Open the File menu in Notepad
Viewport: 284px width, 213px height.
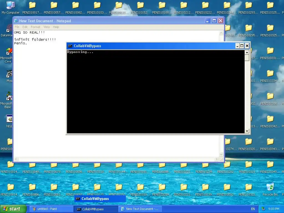tap(17, 27)
